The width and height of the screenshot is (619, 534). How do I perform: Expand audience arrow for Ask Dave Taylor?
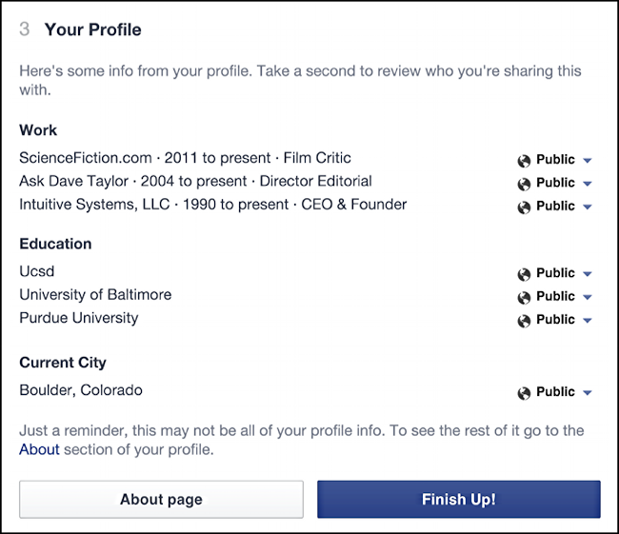[588, 184]
